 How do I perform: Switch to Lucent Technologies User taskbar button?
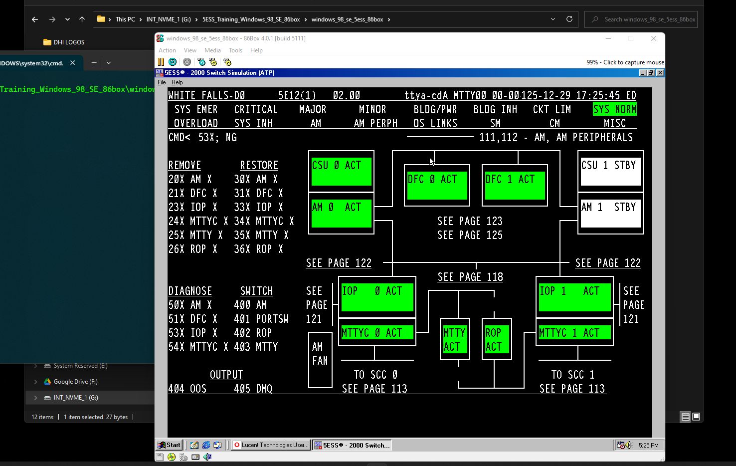tap(270, 445)
